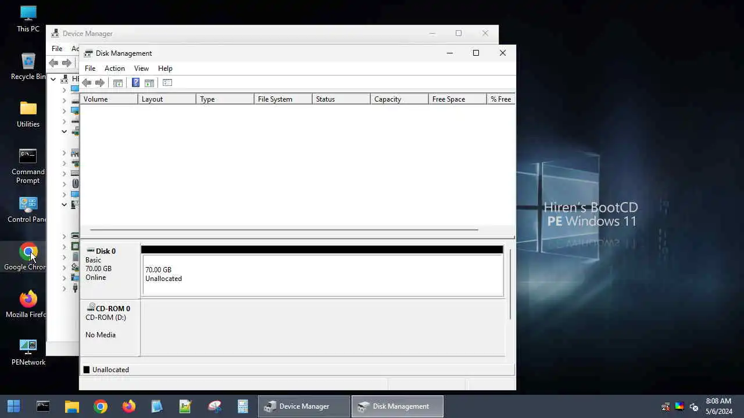Screen dimensions: 744x418
Task: Open Help via the blue question mark icon
Action: pyautogui.click(x=135, y=83)
